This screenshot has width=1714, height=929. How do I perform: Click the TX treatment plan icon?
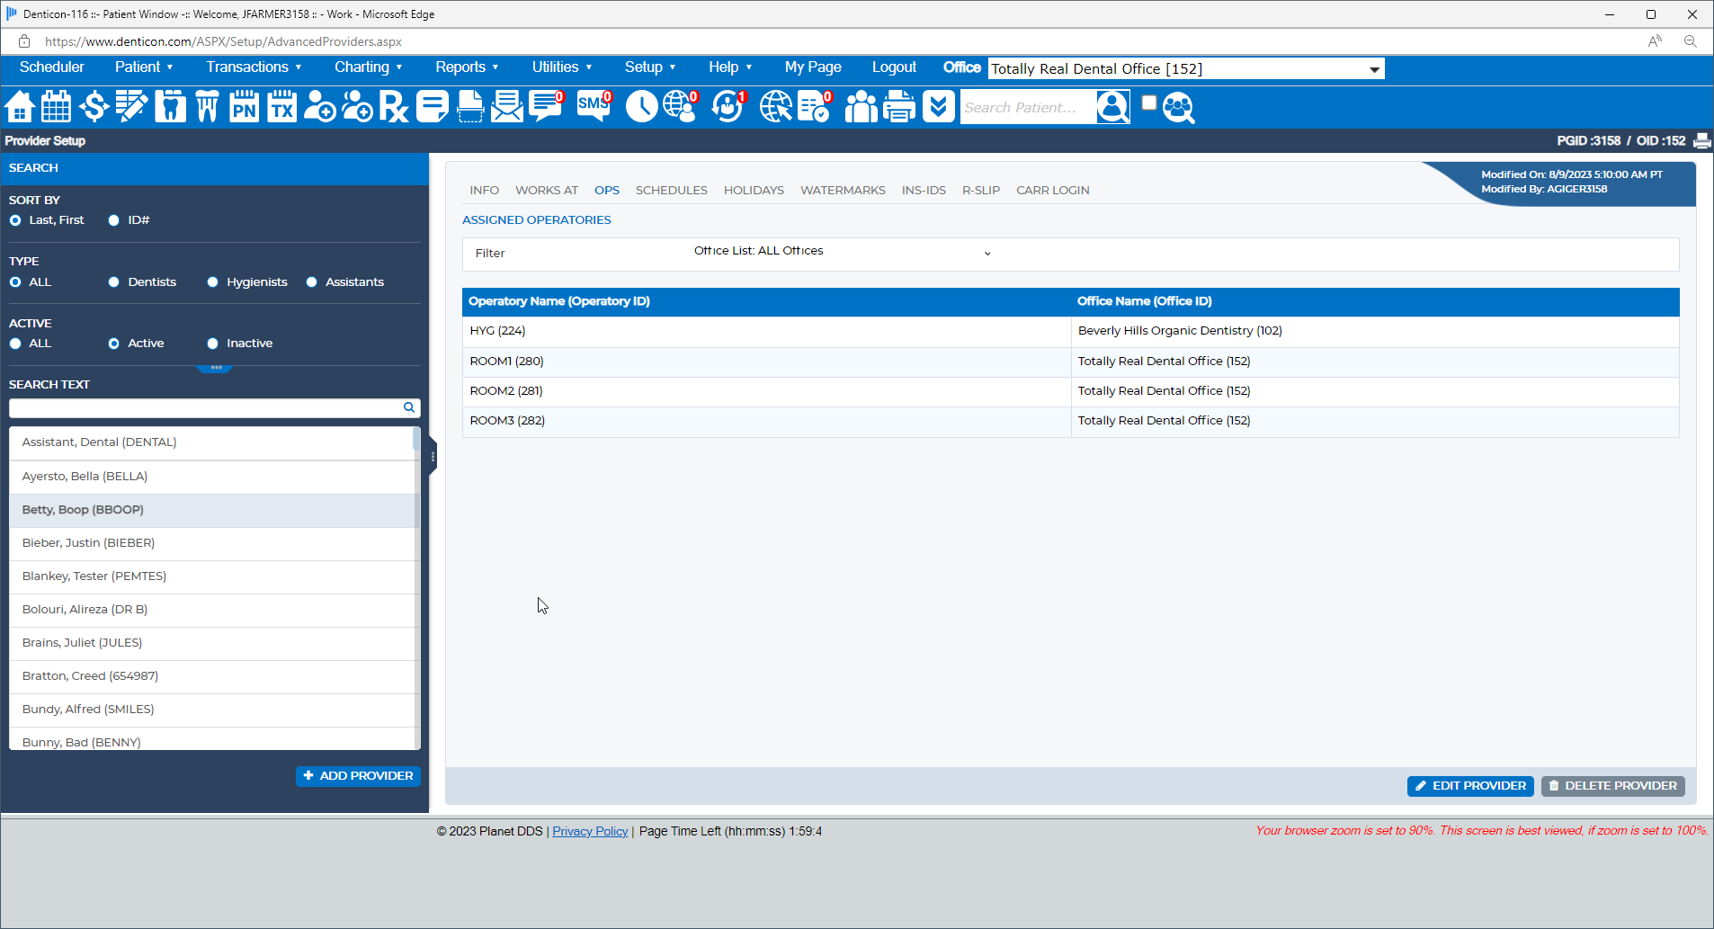pos(281,107)
